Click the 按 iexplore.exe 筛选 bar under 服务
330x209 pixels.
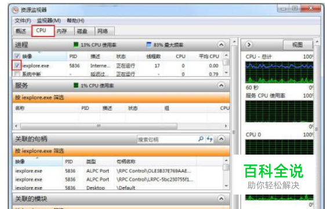pyautogui.click(x=121, y=97)
